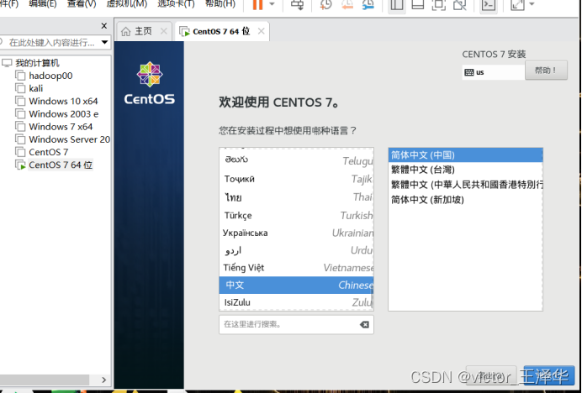582x393 pixels.
Task: Choose Thai in the language list
Action: coord(296,196)
